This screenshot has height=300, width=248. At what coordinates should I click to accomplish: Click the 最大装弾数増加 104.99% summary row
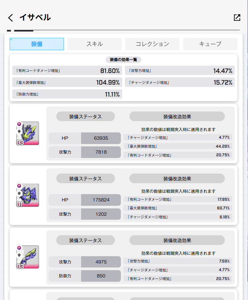67,82
